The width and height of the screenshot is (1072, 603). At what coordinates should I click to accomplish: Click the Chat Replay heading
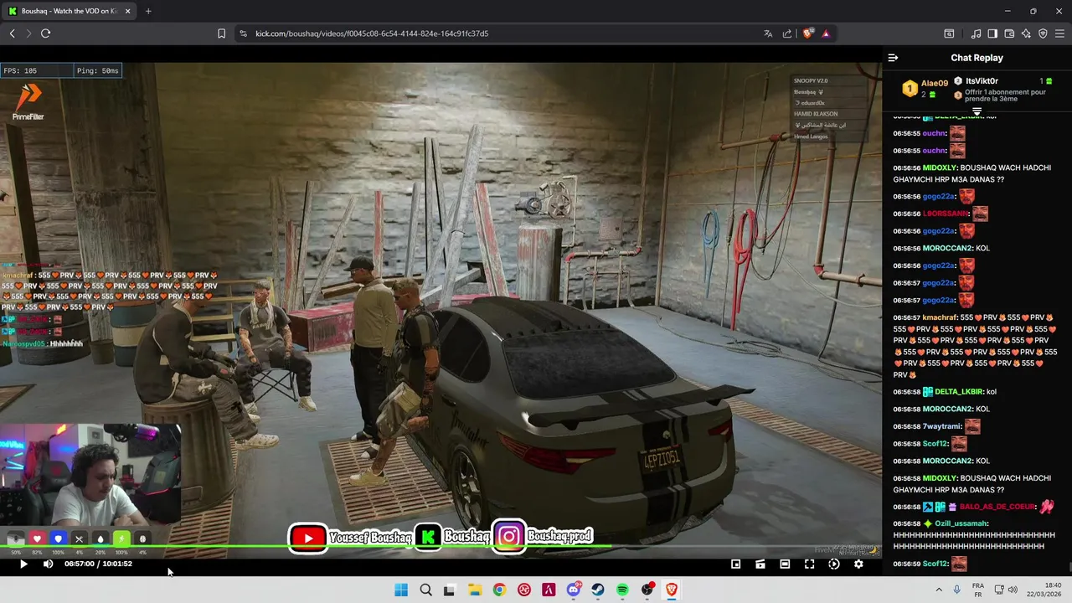977,58
